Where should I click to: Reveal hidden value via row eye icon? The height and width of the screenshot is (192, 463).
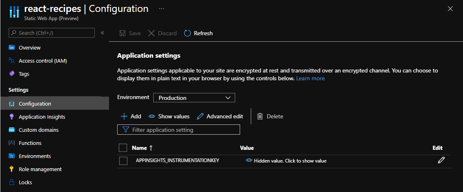coord(249,161)
